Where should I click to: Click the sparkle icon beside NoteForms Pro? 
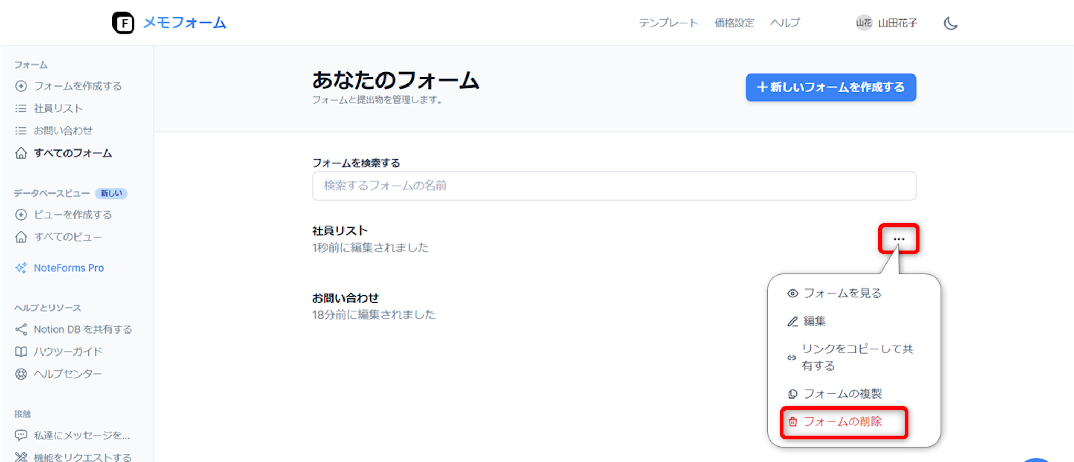[x=21, y=268]
